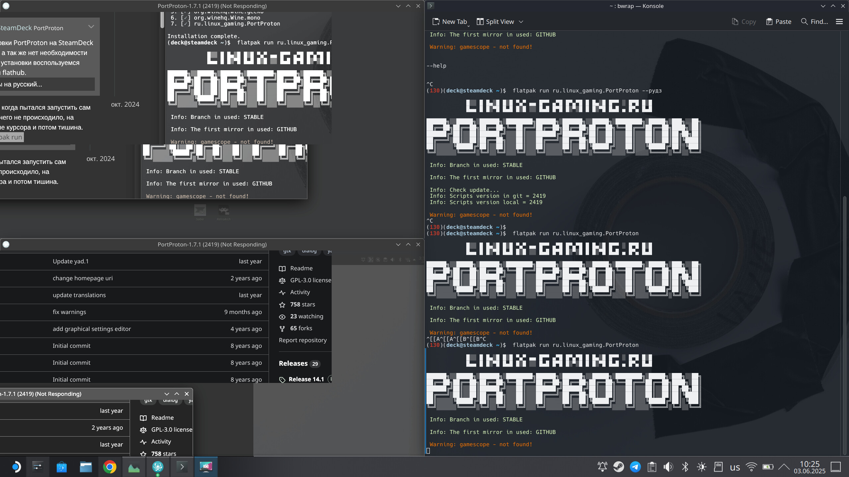Open System Settings from the taskbar
The height and width of the screenshot is (477, 849).
(37, 467)
